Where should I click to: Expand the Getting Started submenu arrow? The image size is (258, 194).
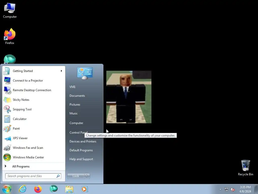point(61,71)
